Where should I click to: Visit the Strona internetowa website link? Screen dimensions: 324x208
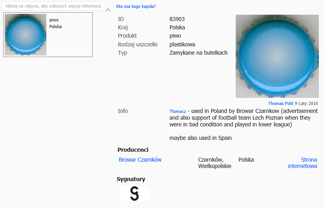click(303, 163)
